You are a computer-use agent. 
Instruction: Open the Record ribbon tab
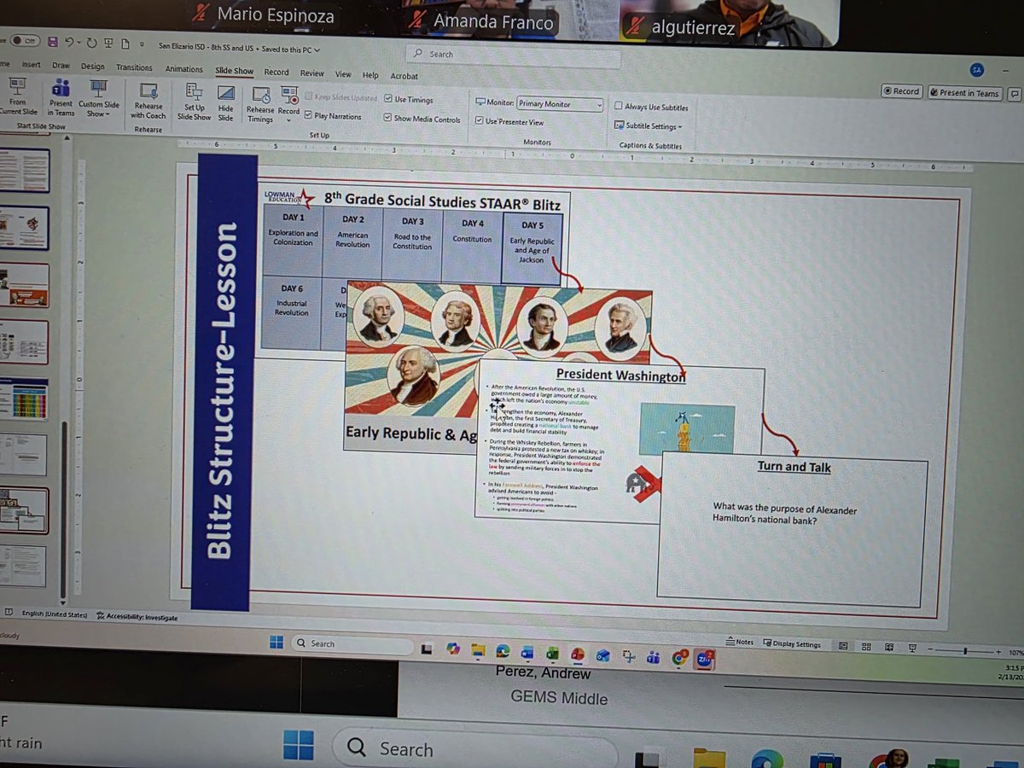(276, 73)
